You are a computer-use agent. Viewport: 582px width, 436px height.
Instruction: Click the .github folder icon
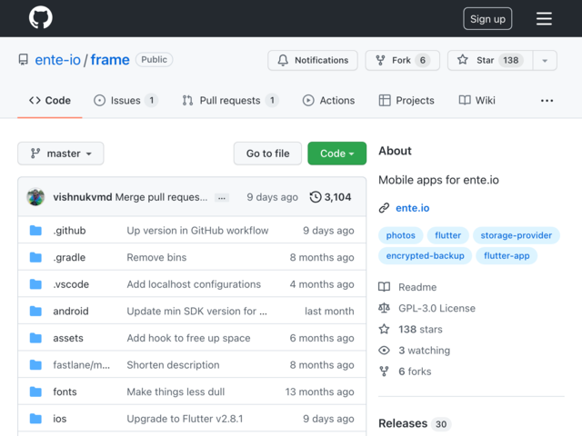[x=35, y=230]
